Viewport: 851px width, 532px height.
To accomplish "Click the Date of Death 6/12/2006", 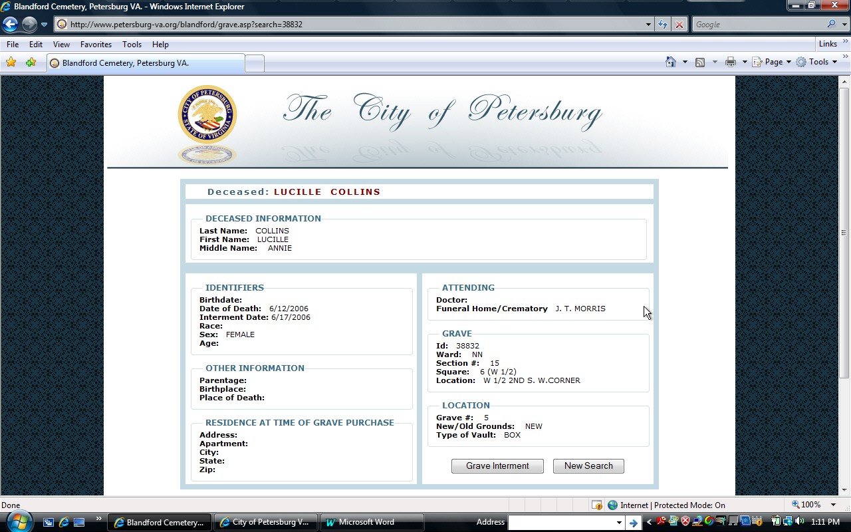I will (289, 309).
